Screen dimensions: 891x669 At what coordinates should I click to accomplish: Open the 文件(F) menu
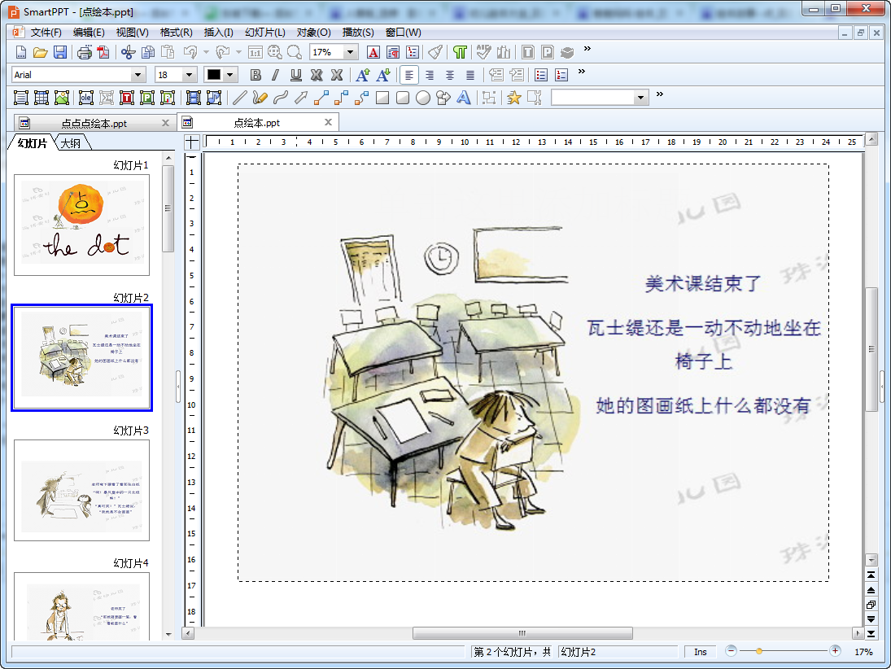46,33
